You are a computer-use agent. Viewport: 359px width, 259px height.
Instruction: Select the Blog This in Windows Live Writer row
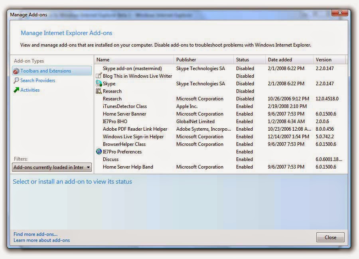(220, 76)
